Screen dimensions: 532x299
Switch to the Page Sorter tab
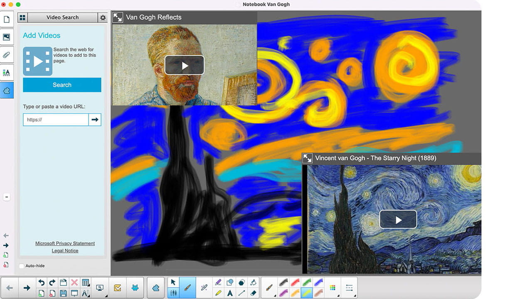[x=7, y=20]
